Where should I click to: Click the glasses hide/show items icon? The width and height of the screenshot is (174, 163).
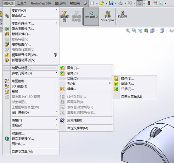(171, 31)
